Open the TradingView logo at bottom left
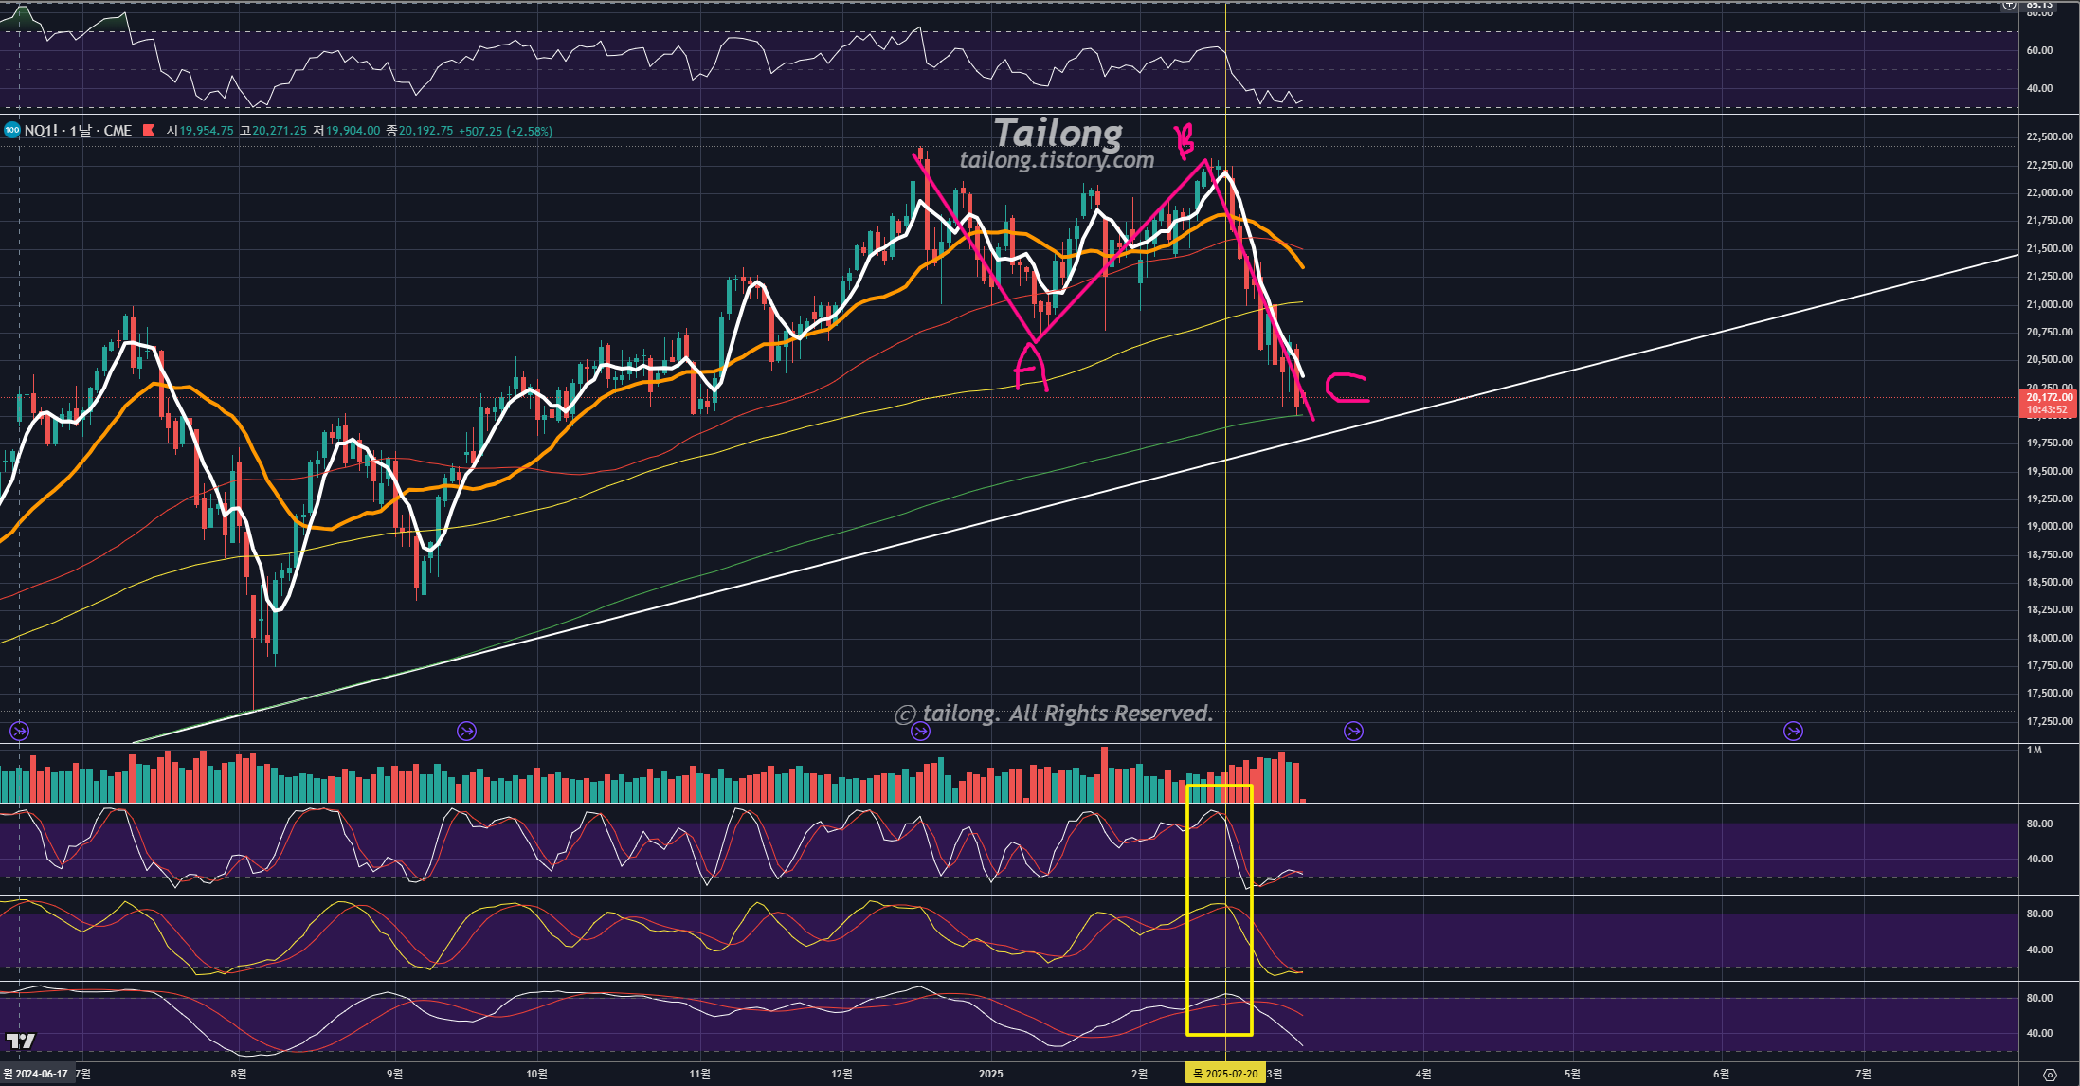This screenshot has height=1086, width=2080. point(21,1041)
